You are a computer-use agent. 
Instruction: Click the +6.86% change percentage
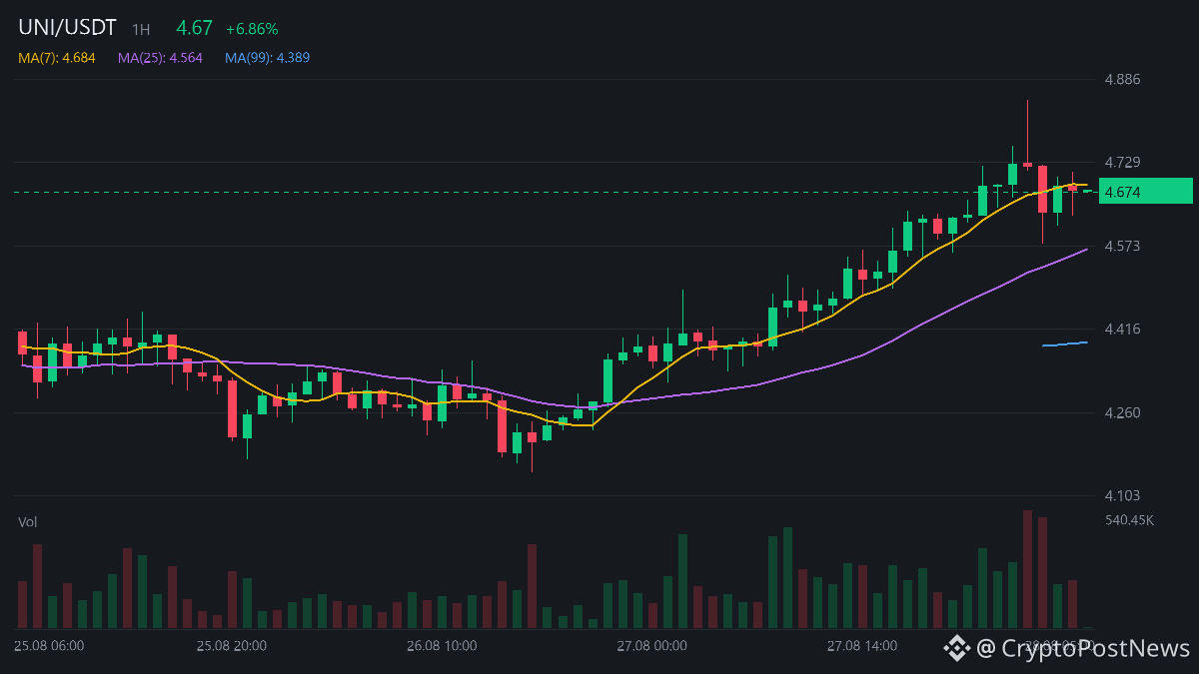pyautogui.click(x=252, y=29)
